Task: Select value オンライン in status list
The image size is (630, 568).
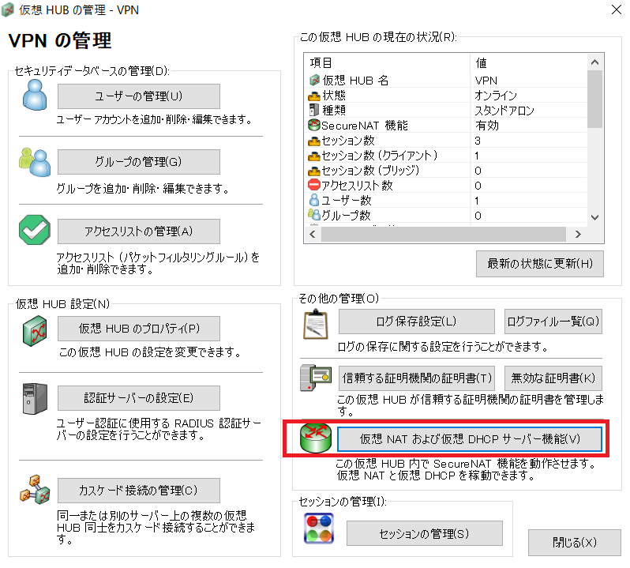Action: point(496,96)
